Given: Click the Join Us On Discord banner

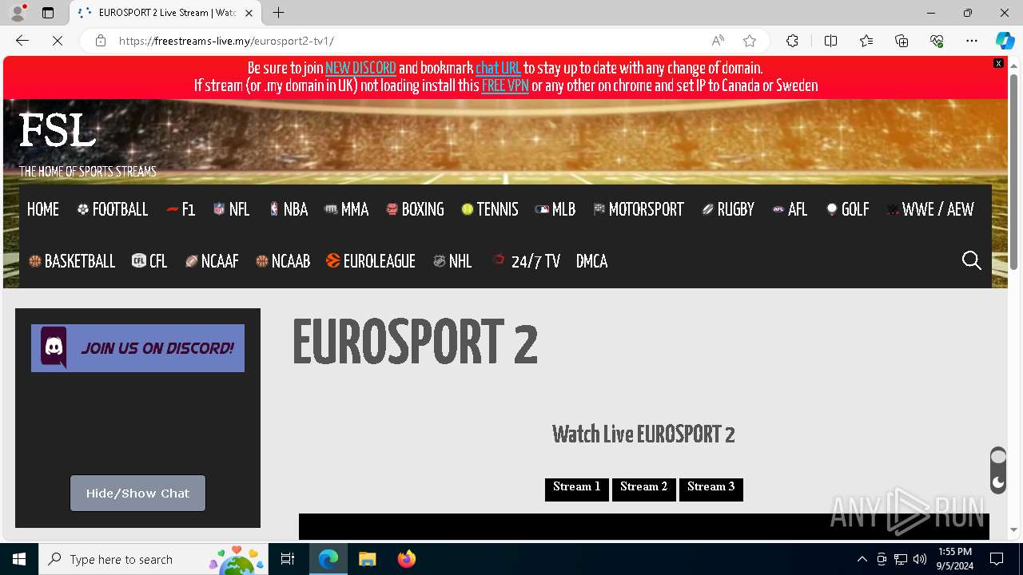Looking at the screenshot, I should pos(137,348).
